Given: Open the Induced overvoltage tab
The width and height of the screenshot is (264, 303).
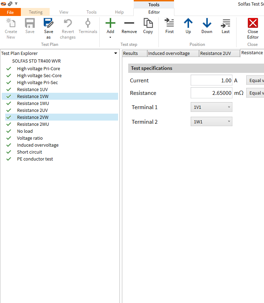Looking at the screenshot, I should [x=173, y=53].
